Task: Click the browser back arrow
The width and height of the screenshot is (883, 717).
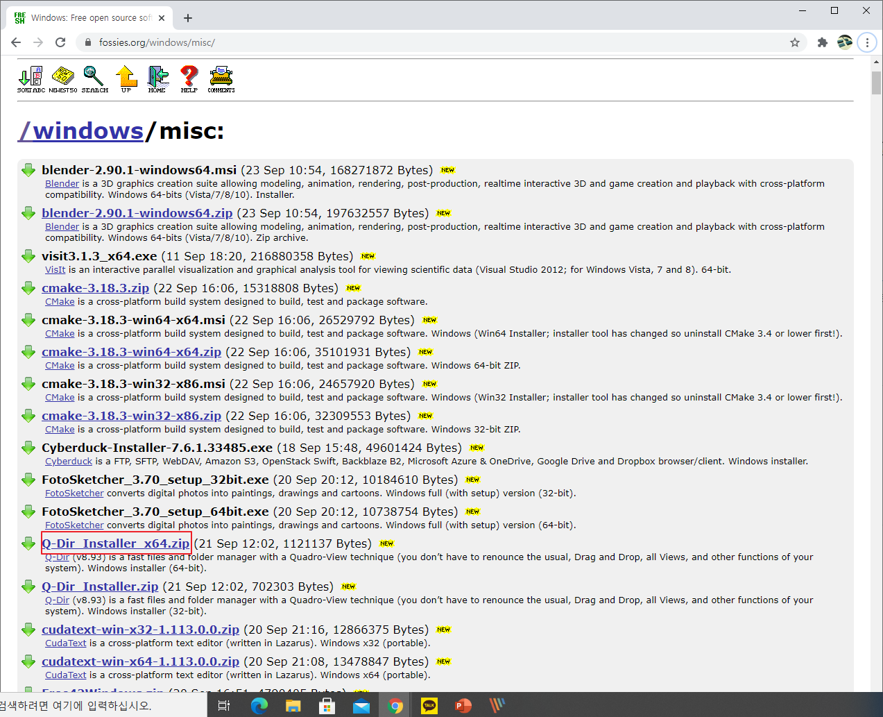Action: click(16, 42)
